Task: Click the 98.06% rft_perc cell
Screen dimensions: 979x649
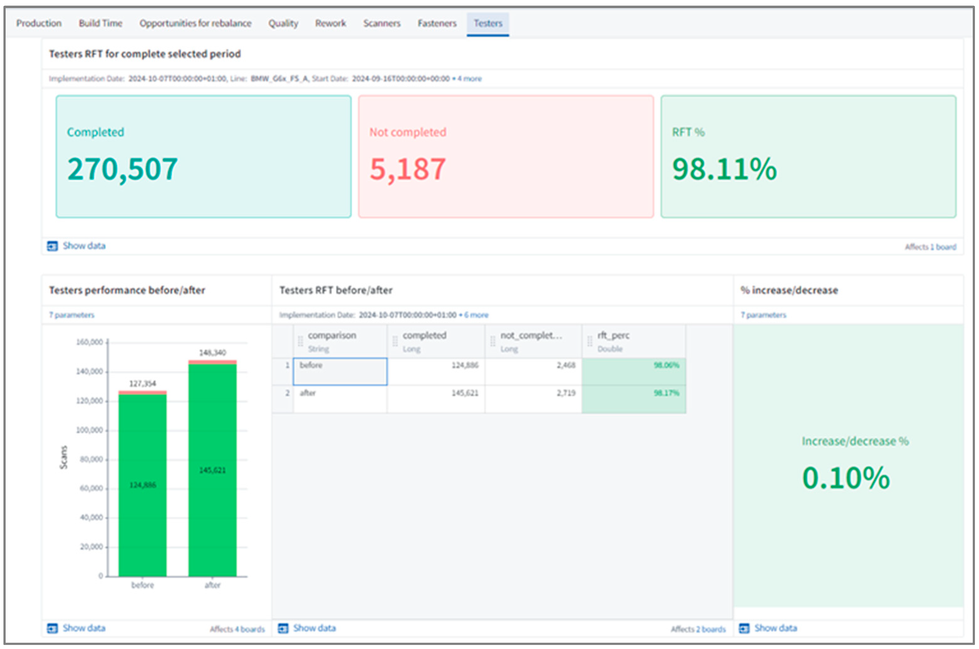Action: tap(634, 372)
